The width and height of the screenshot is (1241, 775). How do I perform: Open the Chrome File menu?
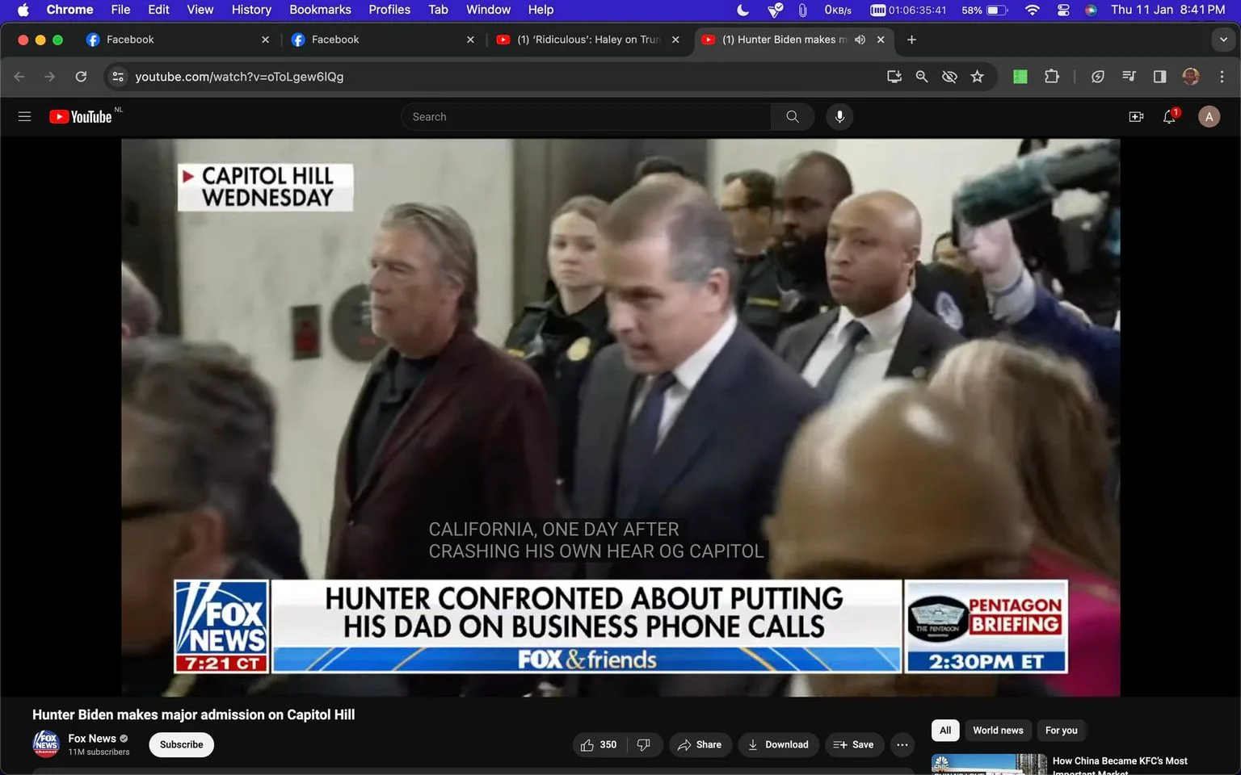(x=120, y=10)
